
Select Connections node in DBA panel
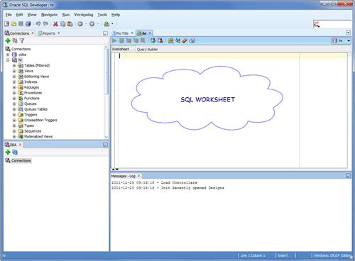tap(21, 160)
